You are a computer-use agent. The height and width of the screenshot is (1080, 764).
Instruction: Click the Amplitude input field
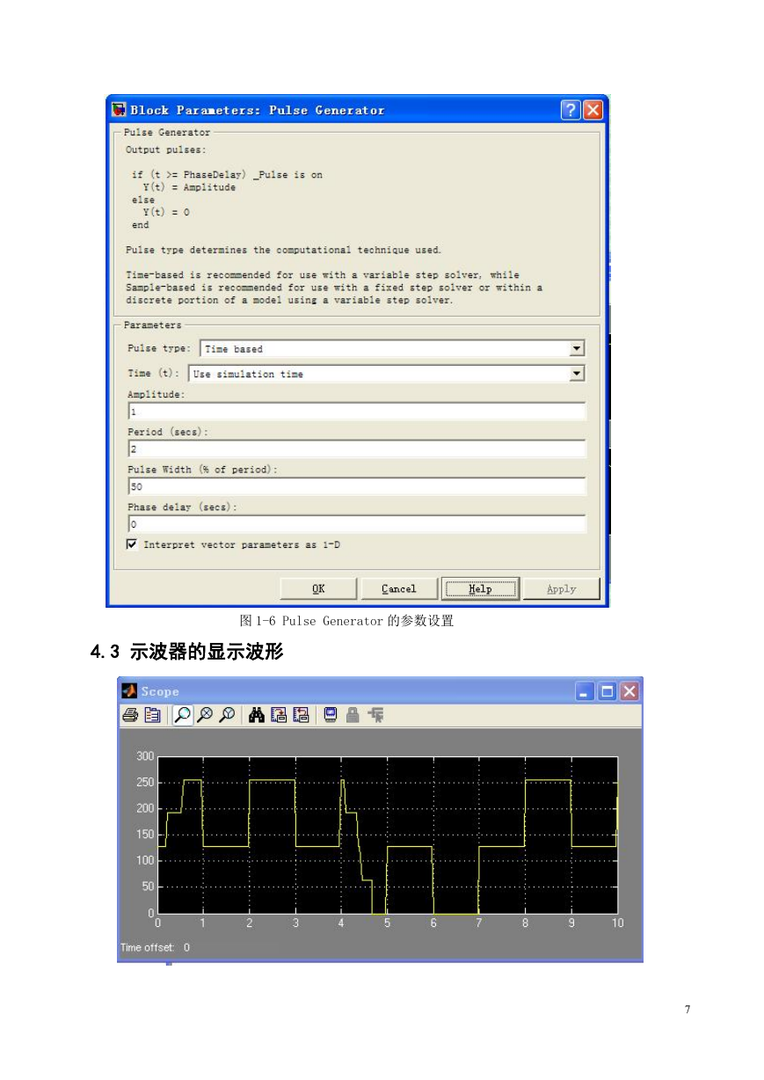(x=357, y=412)
